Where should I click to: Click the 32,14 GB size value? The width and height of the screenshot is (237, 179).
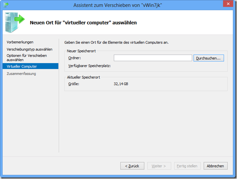click(121, 84)
